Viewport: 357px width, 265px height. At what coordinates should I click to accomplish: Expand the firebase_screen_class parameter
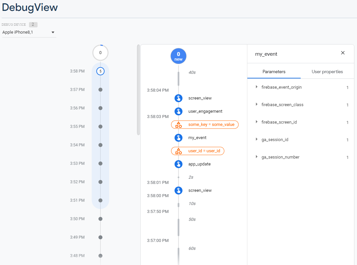tap(257, 104)
